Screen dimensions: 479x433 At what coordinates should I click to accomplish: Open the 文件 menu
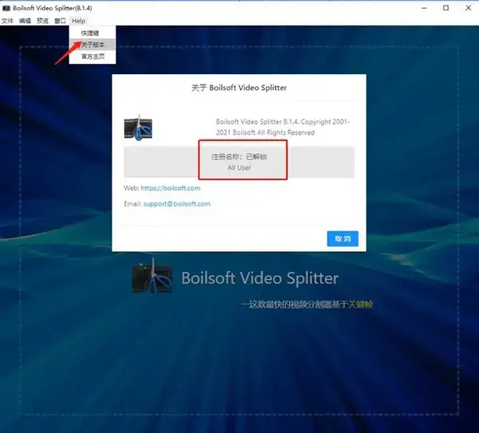(7, 21)
